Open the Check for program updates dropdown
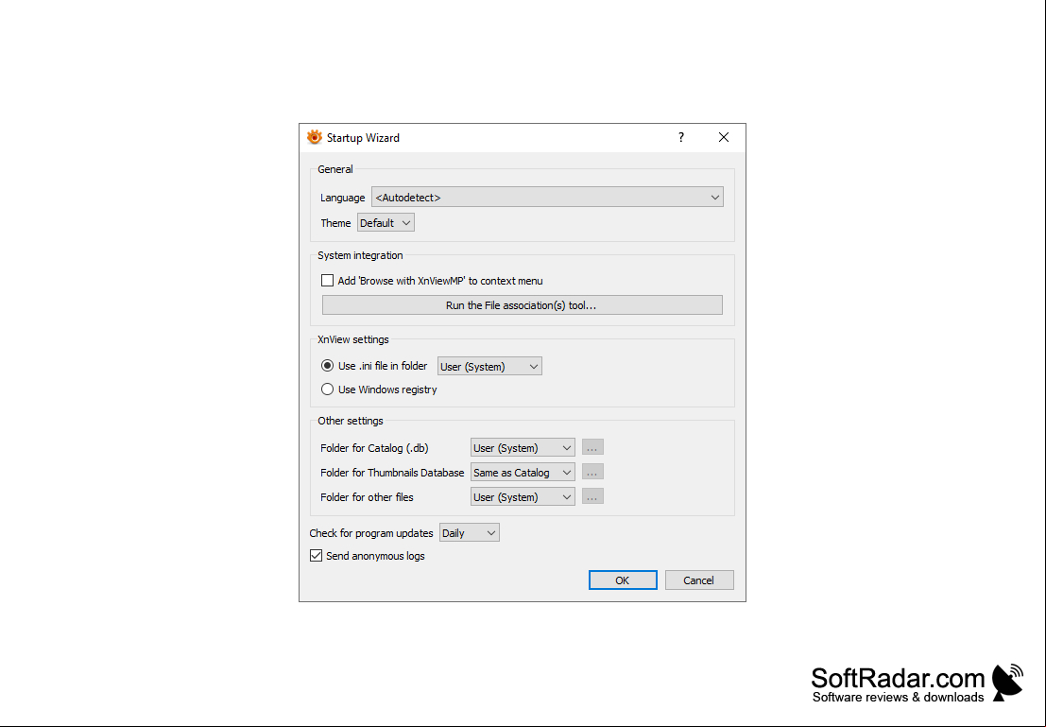The image size is (1046, 727). click(x=469, y=533)
